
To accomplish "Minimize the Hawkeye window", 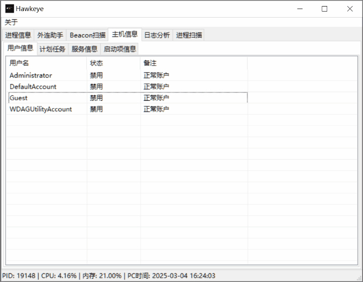I will pyautogui.click(x=300, y=9).
